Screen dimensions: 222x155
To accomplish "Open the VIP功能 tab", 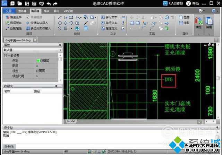I will [68, 11].
